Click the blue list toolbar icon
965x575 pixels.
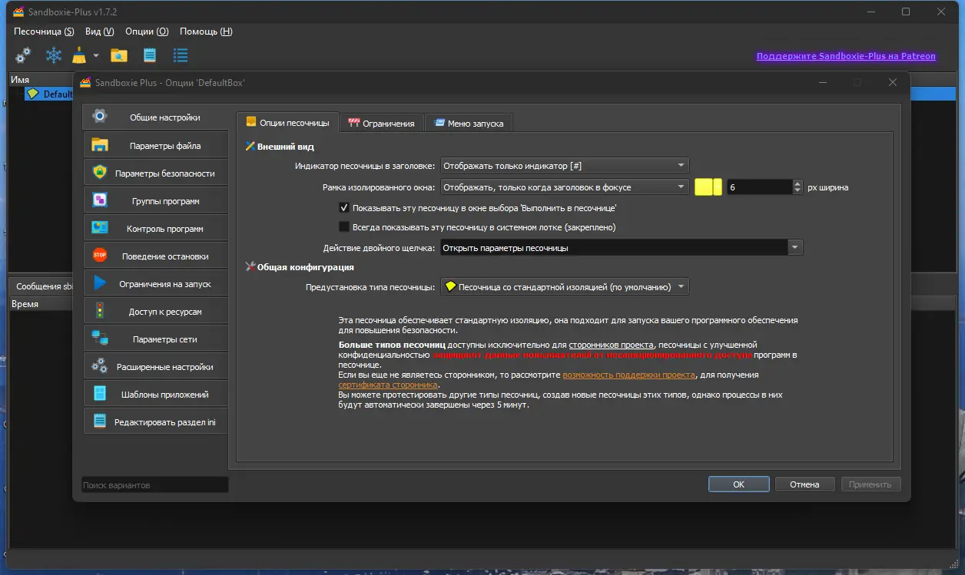[x=181, y=55]
